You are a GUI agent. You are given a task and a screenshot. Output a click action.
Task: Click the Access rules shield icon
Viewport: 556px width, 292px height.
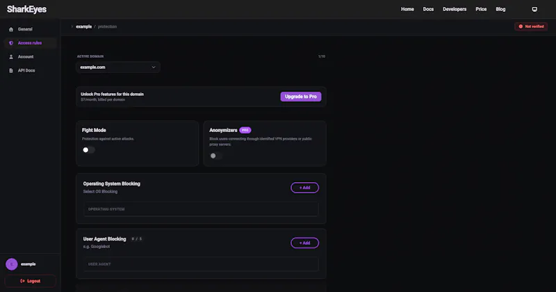pyautogui.click(x=11, y=43)
